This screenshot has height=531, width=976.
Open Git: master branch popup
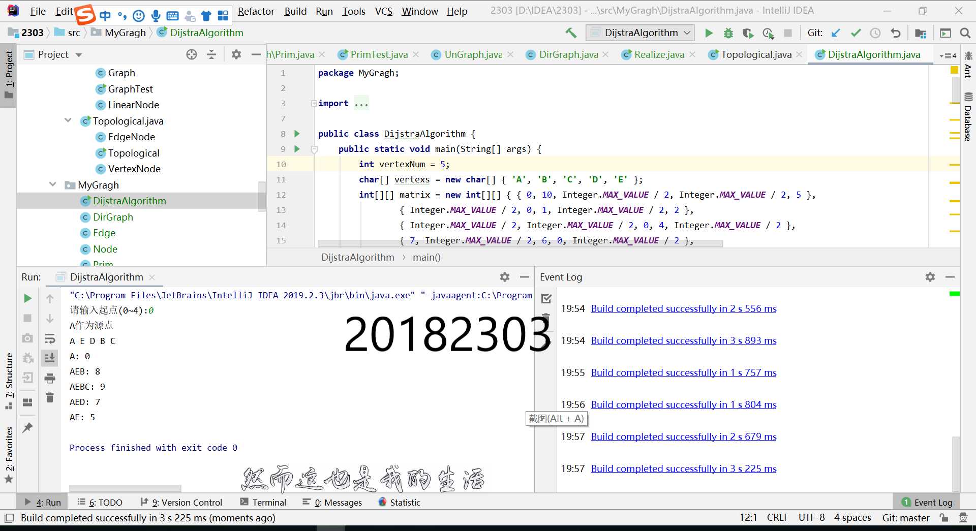point(906,517)
